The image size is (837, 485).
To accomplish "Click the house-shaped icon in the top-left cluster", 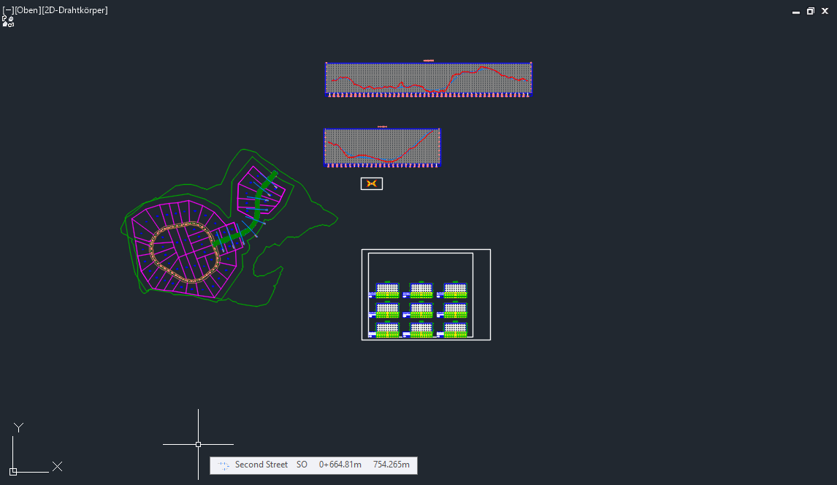I will (x=5, y=23).
